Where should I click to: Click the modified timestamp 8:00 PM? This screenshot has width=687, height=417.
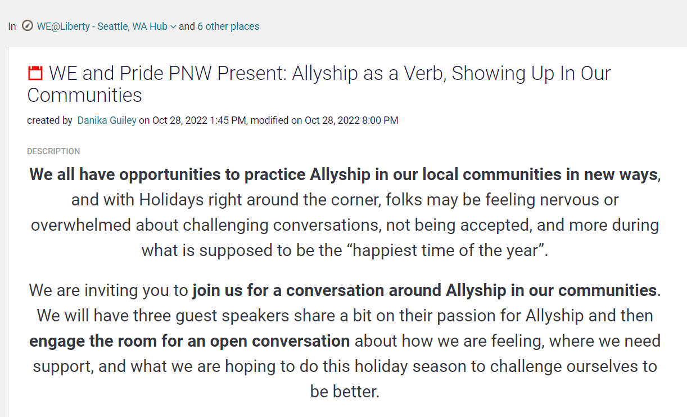tap(379, 120)
